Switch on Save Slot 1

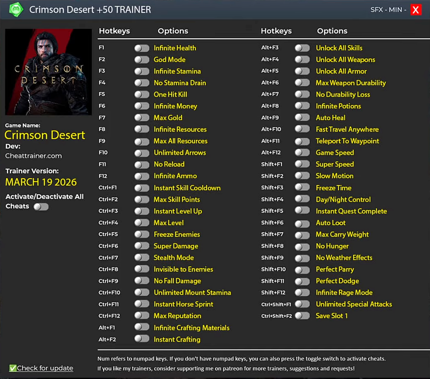(302, 316)
